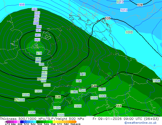The image size is (162, 125).
Task: Open the weatheronline.co.uk copyright link
Action: click(x=141, y=123)
